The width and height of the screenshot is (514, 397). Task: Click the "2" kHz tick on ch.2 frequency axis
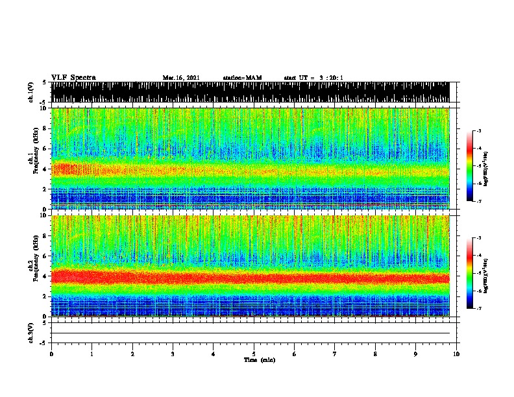[45, 296]
